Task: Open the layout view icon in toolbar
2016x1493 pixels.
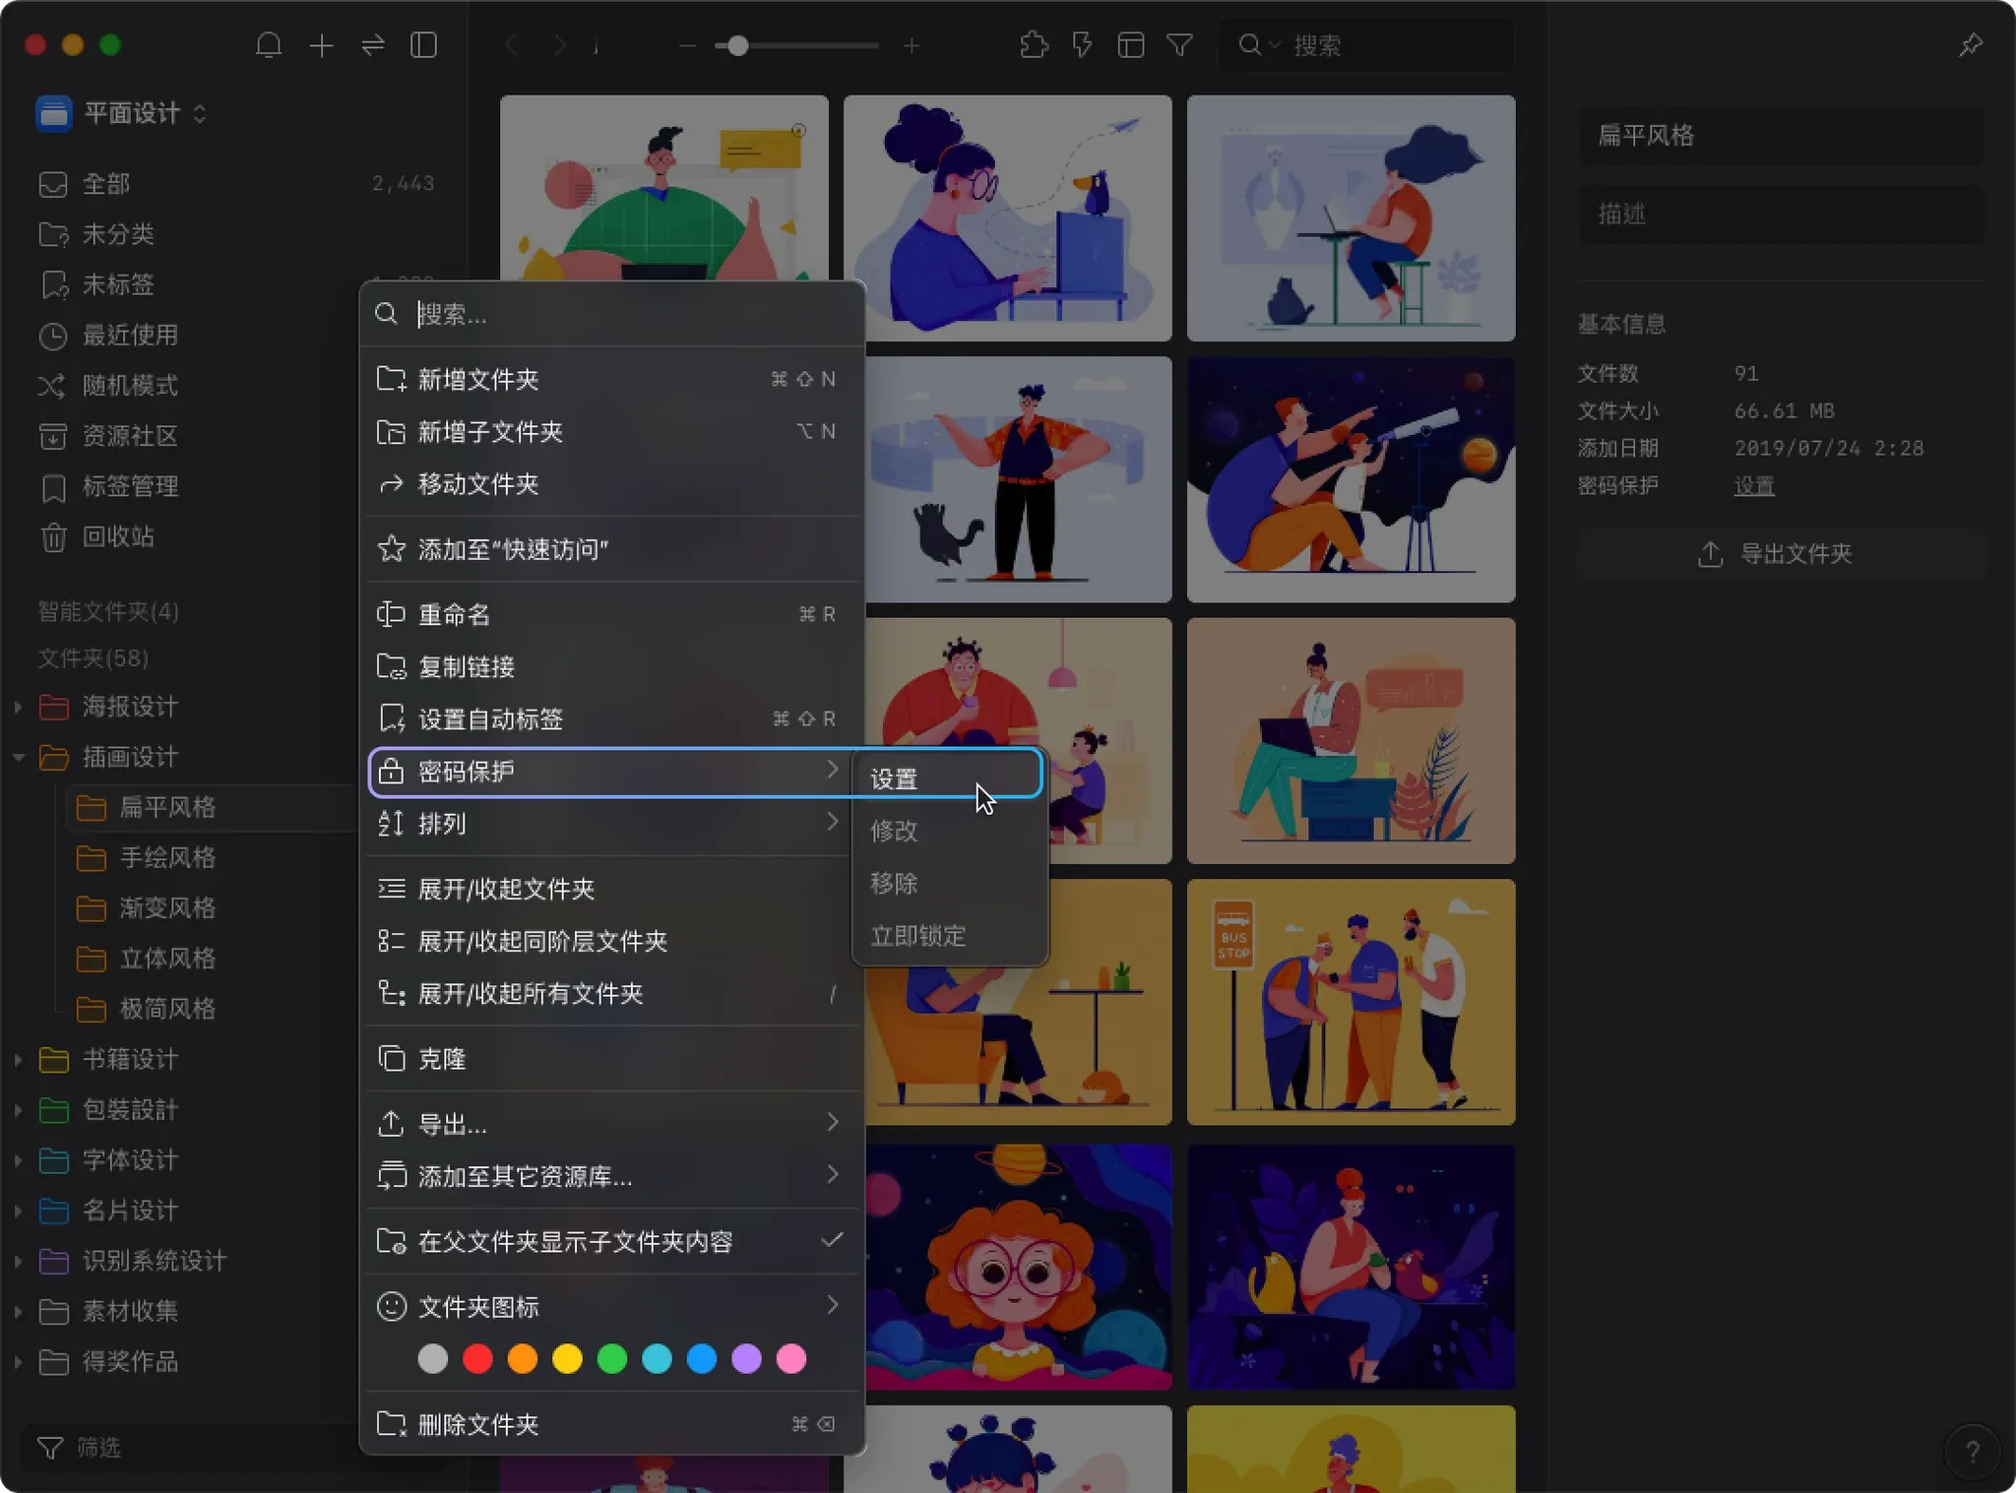Action: [1131, 45]
